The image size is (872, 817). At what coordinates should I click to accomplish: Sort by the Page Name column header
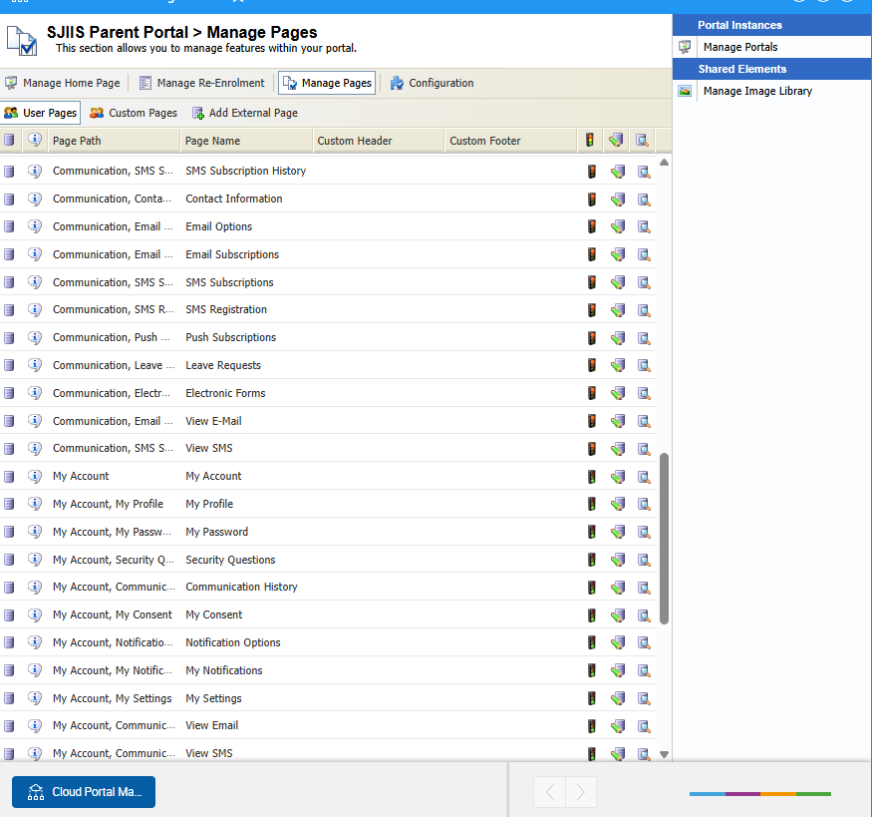point(213,141)
